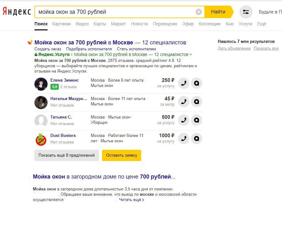Open the Yandex logo home link

point(17,11)
